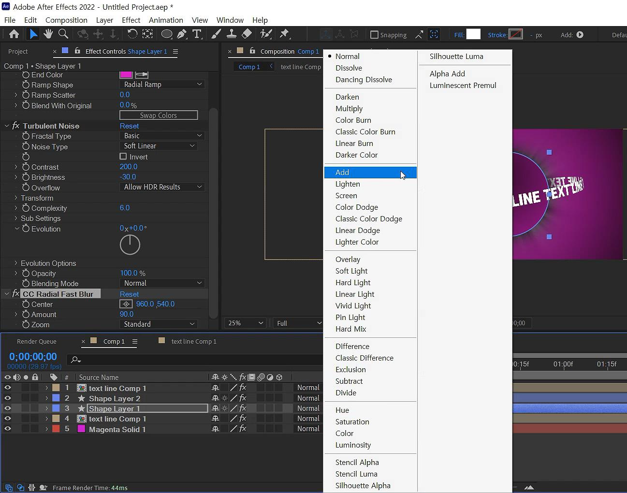
Task: Open Effect Controls panel menu icon
Action: pyautogui.click(x=175, y=51)
